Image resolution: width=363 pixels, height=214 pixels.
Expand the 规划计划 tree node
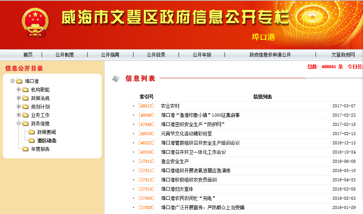pos(19,107)
